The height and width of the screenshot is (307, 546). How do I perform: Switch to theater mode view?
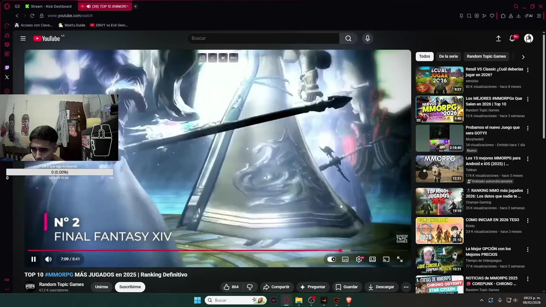pos(372,259)
